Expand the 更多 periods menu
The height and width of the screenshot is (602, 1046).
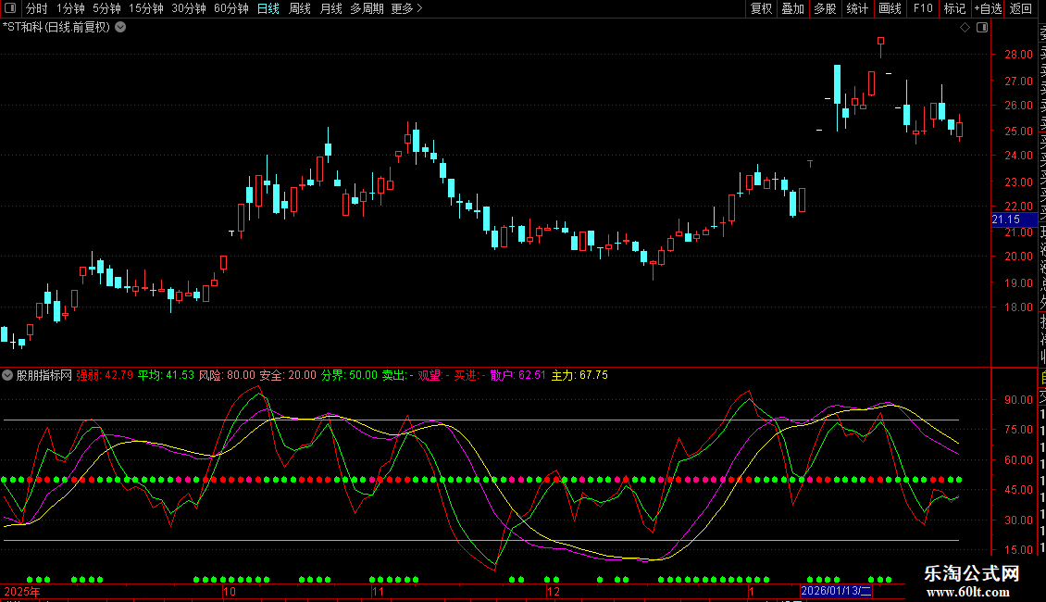(406, 8)
